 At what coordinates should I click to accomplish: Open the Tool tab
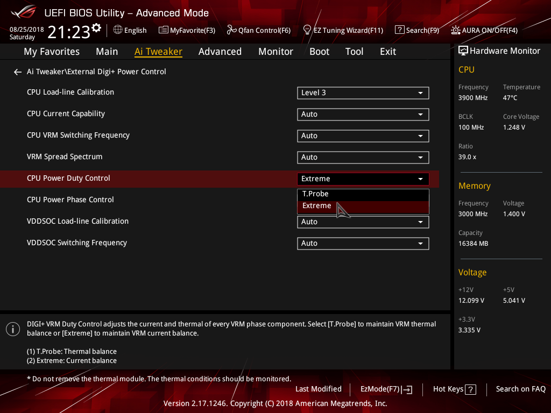[354, 52]
